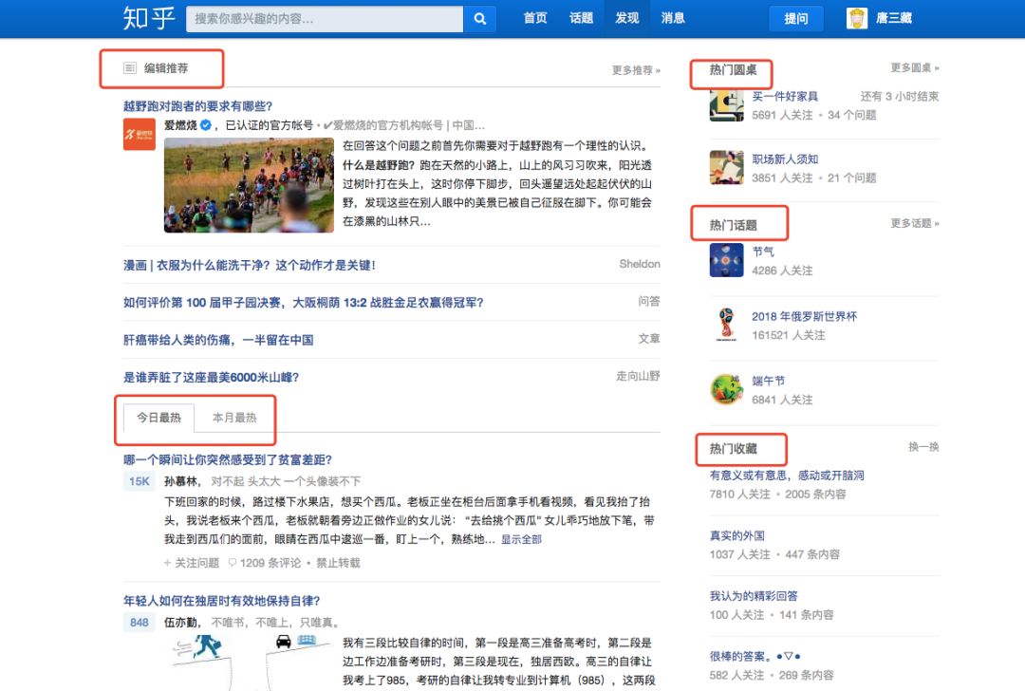Screen dimensions: 1025x691
Task: Click the search magnifier button
Action: point(480,19)
